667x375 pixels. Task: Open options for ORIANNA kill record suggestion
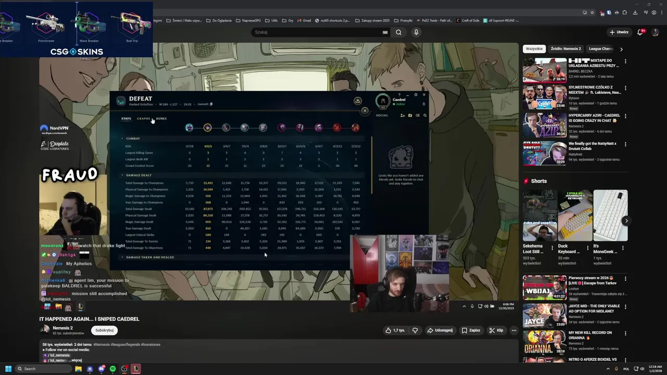coord(625,333)
